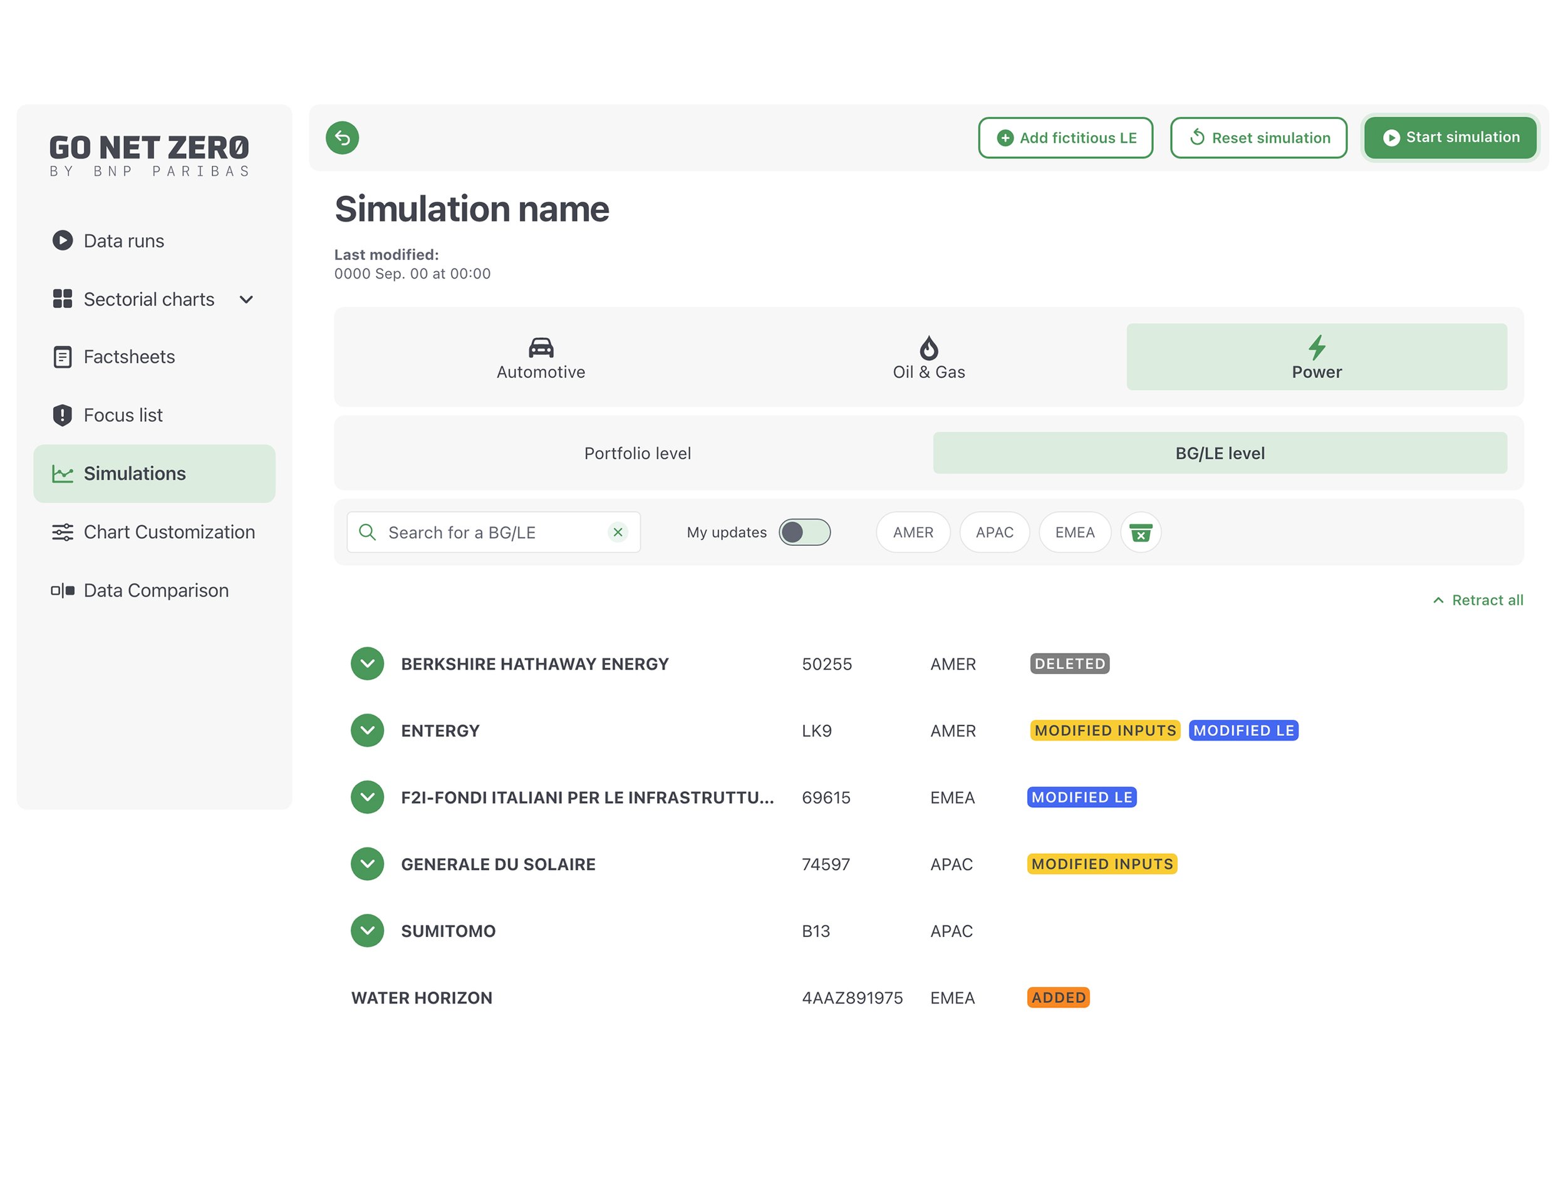Click the Search for a BG/LE field
The height and width of the screenshot is (1178, 1566).
(494, 532)
